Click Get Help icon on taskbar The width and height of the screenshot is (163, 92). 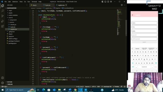pyautogui.click(x=102, y=90)
